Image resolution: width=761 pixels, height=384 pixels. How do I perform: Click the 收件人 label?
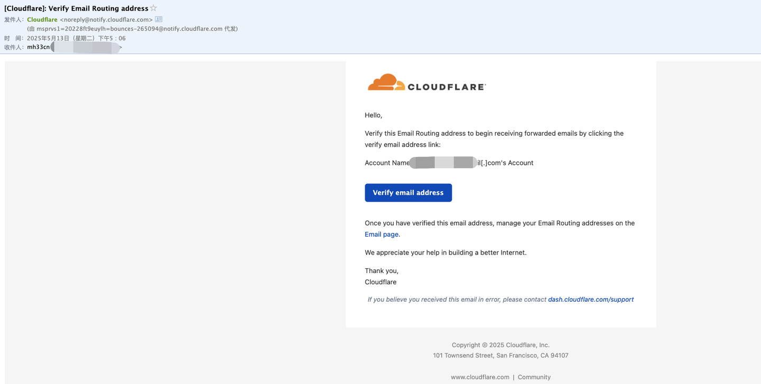click(14, 47)
